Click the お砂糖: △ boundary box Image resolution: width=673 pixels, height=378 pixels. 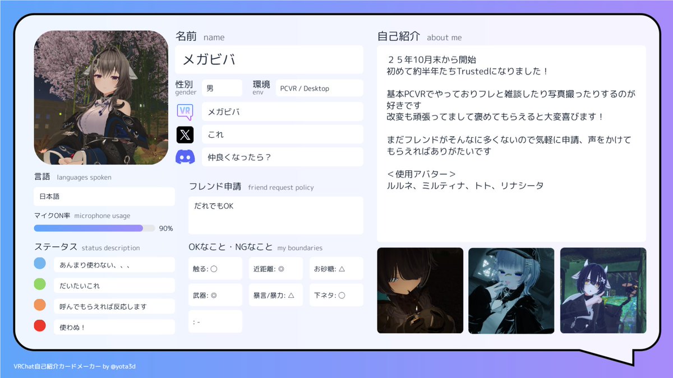click(x=336, y=268)
